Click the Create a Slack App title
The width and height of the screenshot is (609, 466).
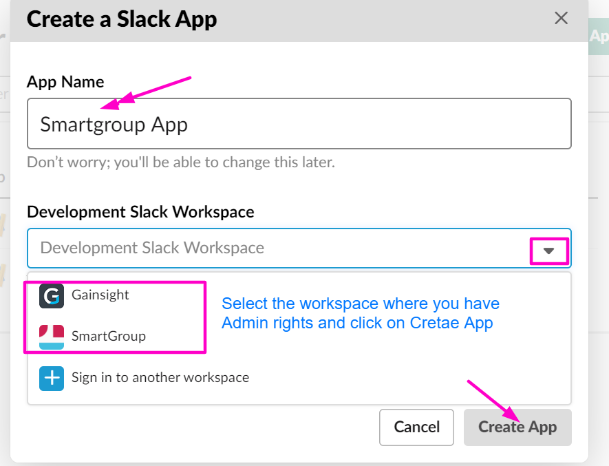point(122,19)
